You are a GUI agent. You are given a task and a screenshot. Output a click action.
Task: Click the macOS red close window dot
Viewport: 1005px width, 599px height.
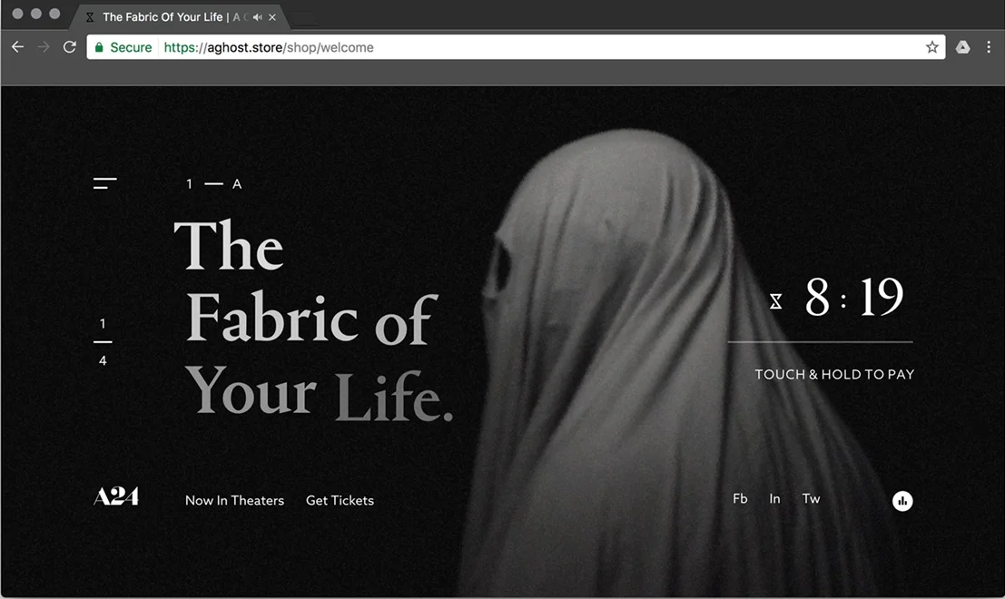tap(17, 14)
